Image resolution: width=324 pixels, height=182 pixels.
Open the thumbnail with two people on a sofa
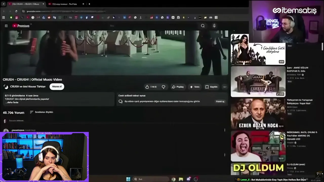point(258,81)
